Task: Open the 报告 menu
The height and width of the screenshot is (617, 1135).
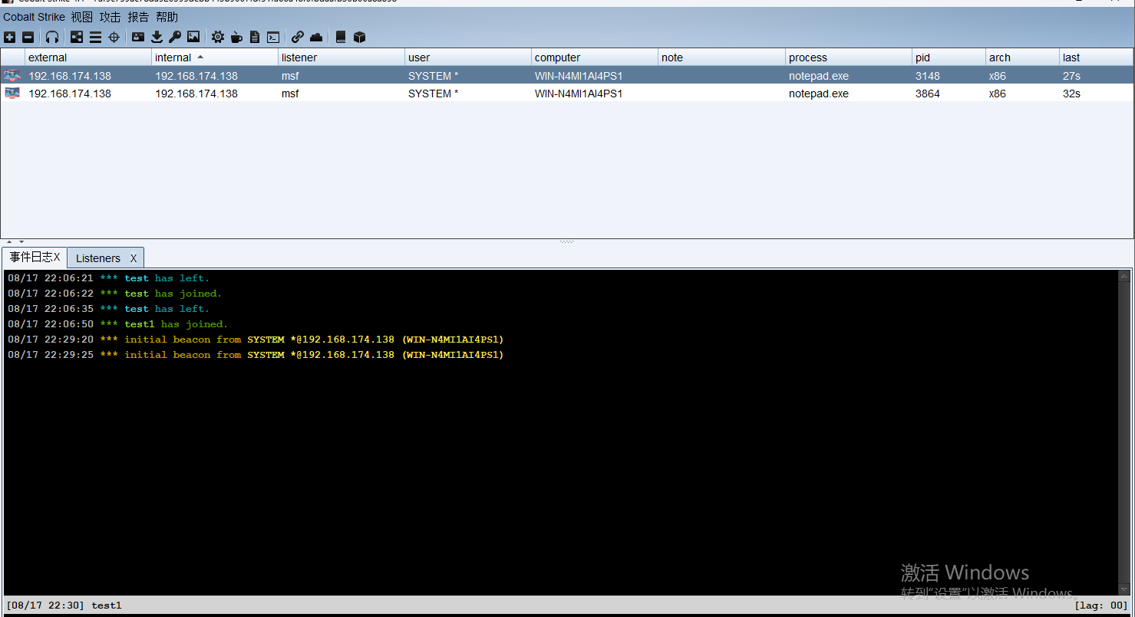Action: [x=138, y=17]
